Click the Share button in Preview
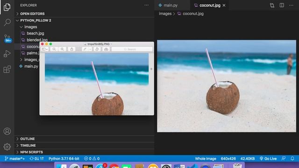Screen dimensions: 299x168 71,49
